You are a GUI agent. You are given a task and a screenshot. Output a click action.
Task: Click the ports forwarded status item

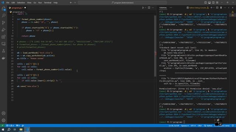point(18,125)
